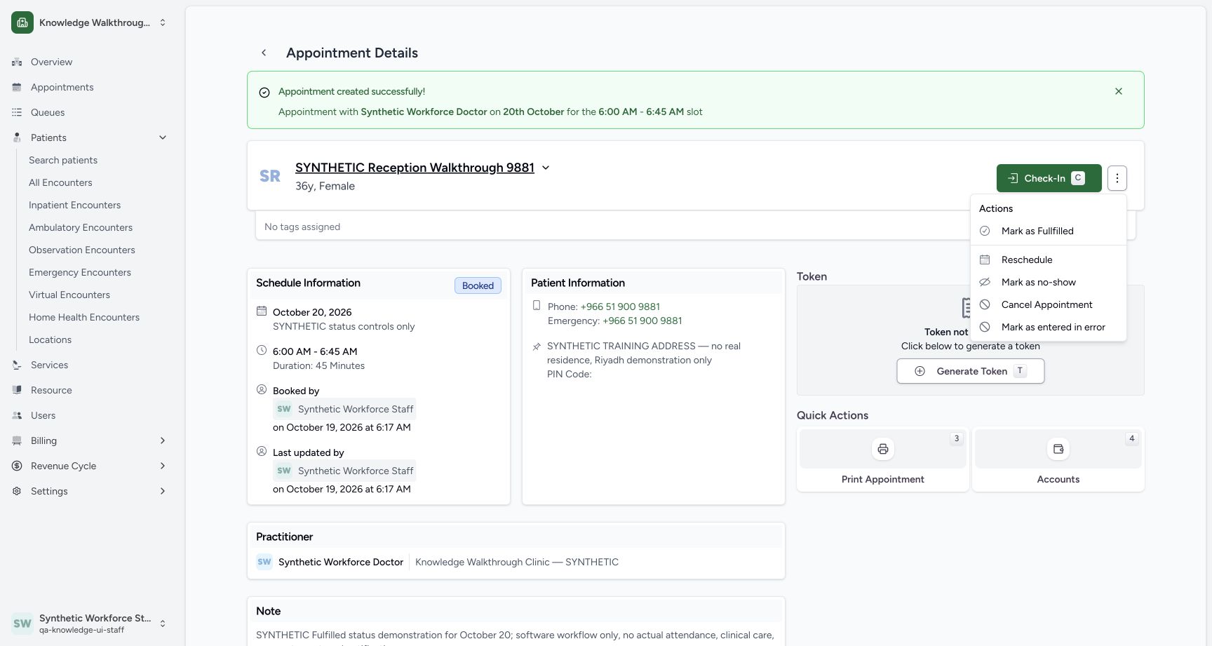Open the three-dot actions menu button
The height and width of the screenshot is (646, 1212).
[1117, 178]
